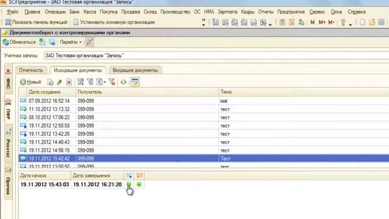Click the blank new document icon in toolbar
Image resolution: width=389 pixels, height=219 pixels.
pyautogui.click(x=362, y=23)
